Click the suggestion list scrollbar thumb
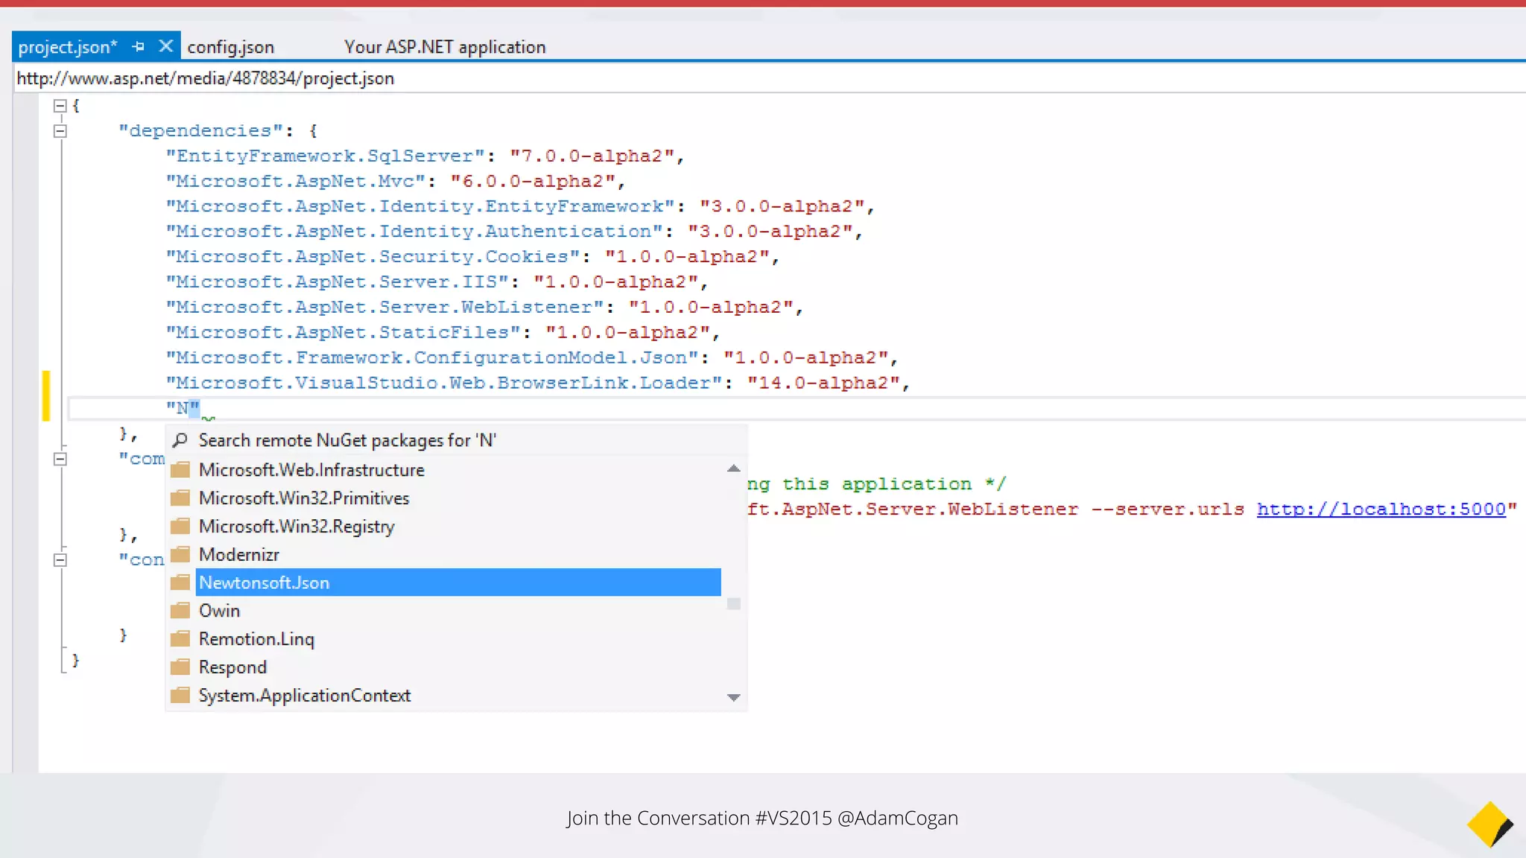 pos(734,604)
